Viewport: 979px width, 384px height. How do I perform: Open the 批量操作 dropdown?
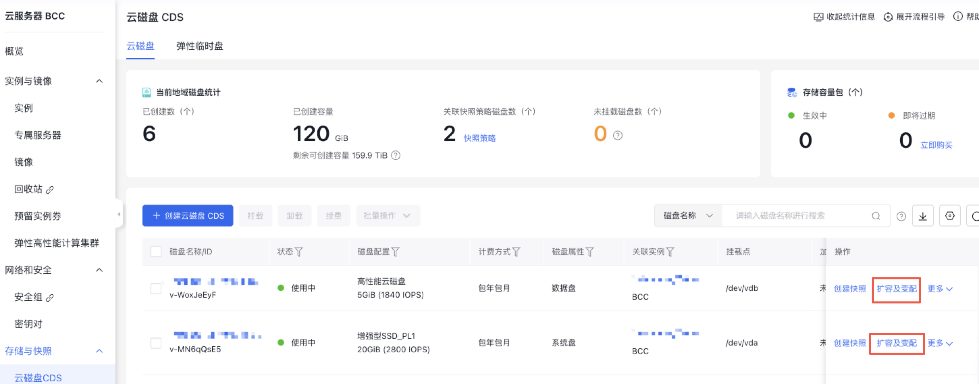[x=388, y=216]
